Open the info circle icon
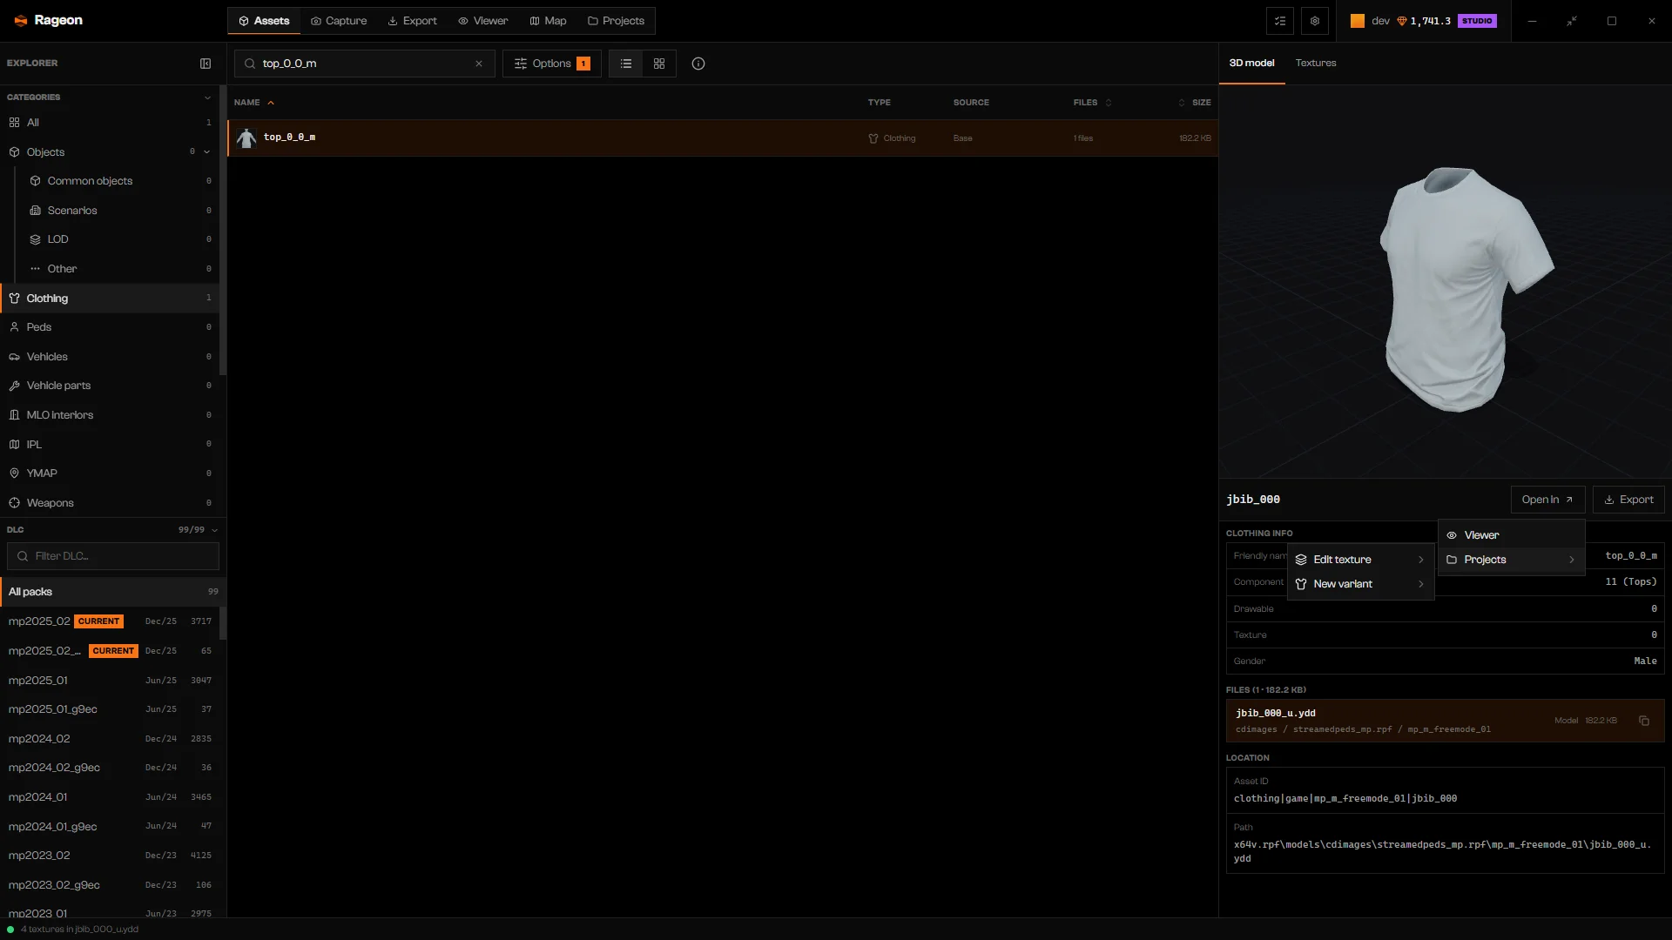 tap(698, 64)
